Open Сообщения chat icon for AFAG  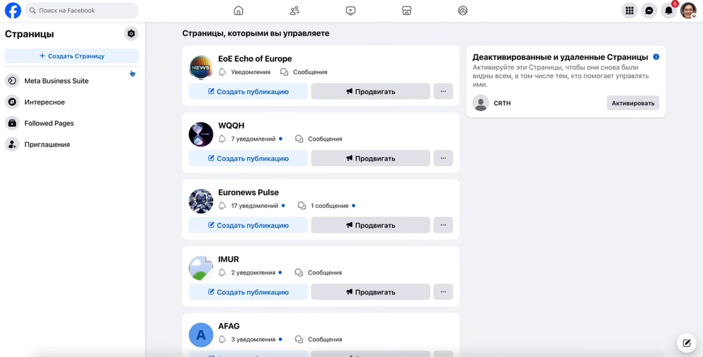[x=299, y=339]
